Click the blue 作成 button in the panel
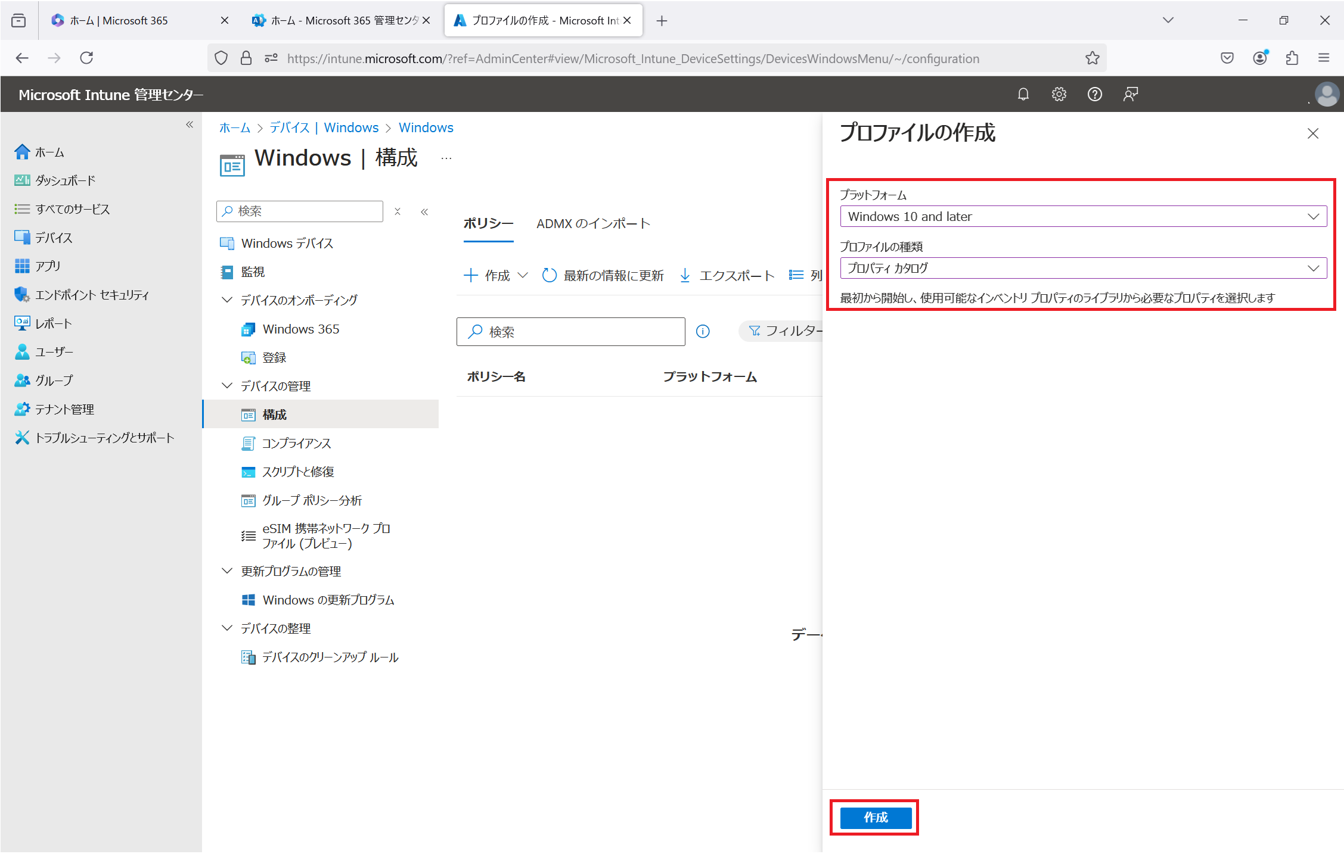 point(875,817)
